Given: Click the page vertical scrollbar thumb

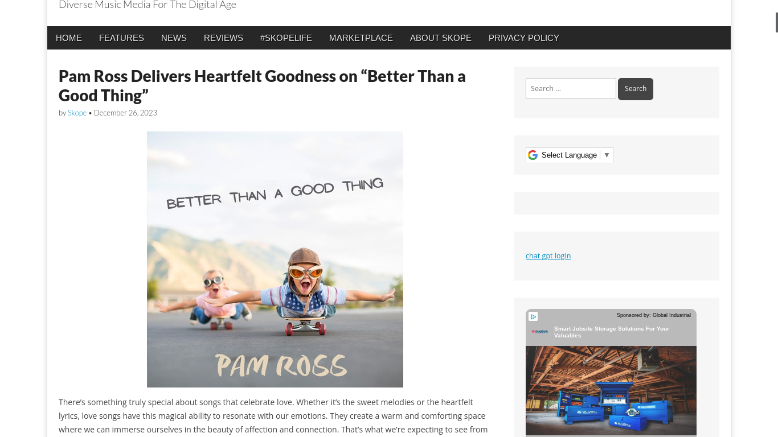Looking at the screenshot, I should 777,22.
